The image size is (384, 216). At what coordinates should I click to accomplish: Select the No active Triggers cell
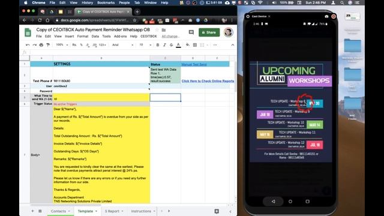pyautogui.click(x=101, y=104)
